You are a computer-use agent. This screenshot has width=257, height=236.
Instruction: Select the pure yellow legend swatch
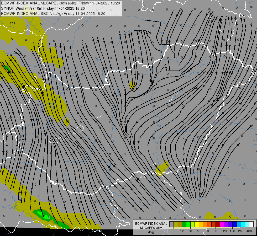(197, 224)
